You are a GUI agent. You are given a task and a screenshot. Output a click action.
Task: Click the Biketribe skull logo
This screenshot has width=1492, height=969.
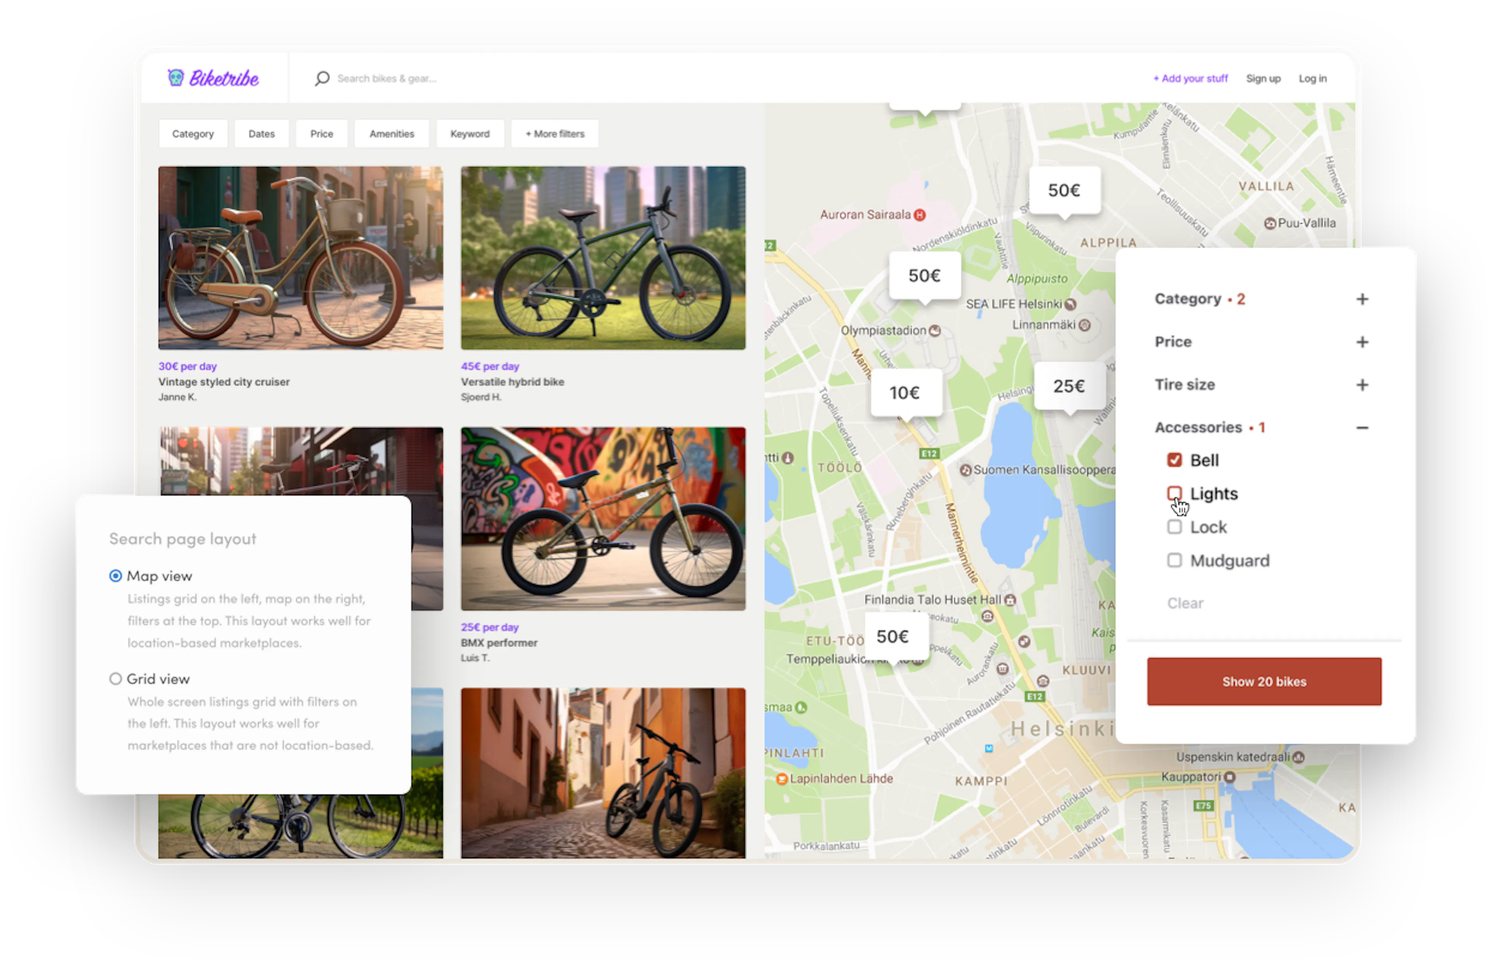tap(176, 78)
